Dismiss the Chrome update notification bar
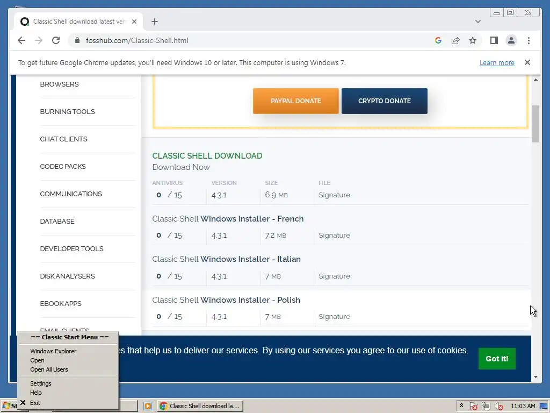This screenshot has width=550, height=413. click(x=527, y=62)
